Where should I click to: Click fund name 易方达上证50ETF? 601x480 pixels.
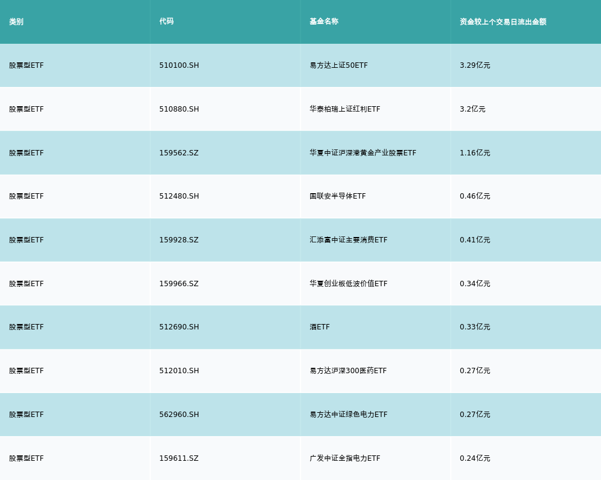point(338,65)
